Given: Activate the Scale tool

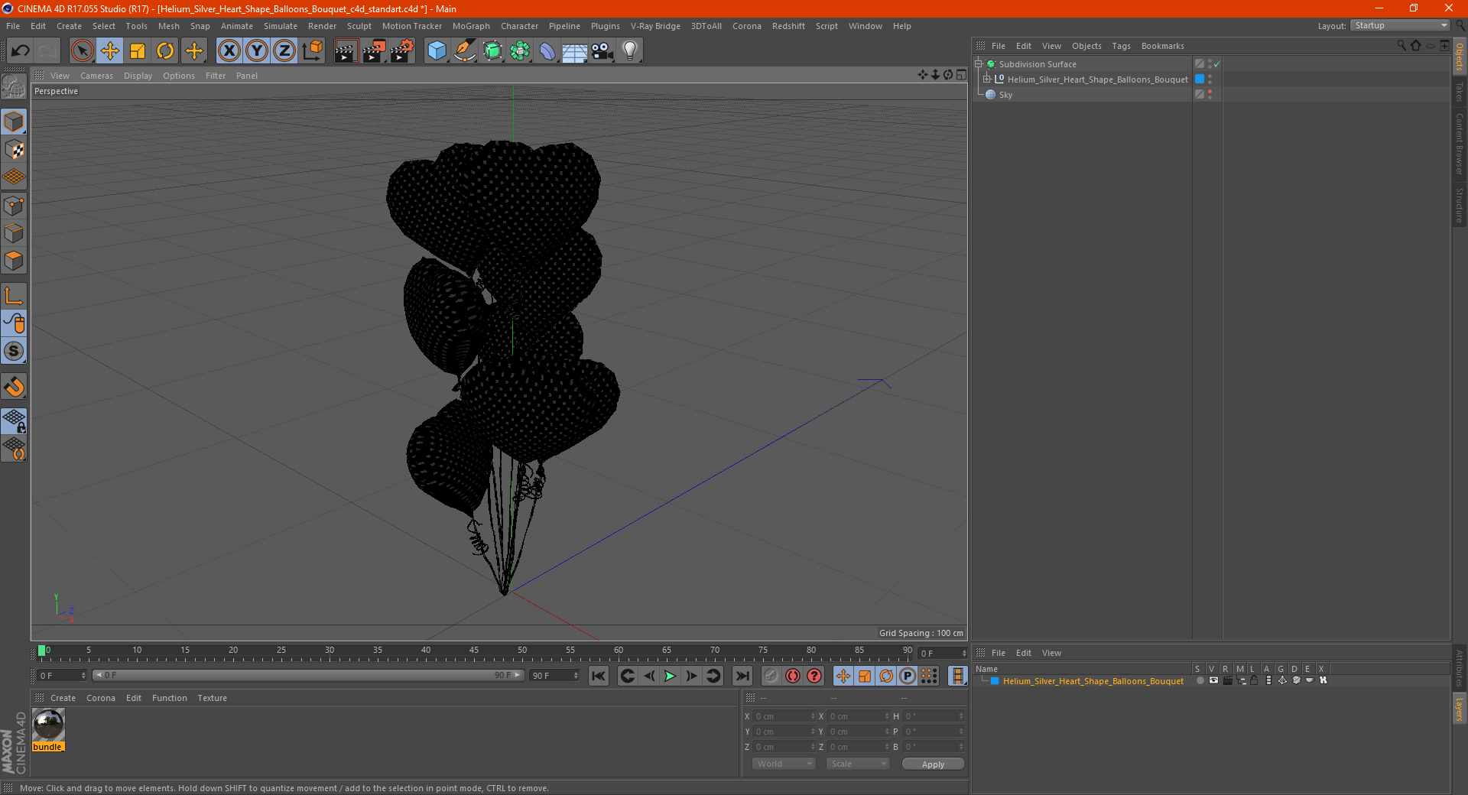Looking at the screenshot, I should [138, 51].
